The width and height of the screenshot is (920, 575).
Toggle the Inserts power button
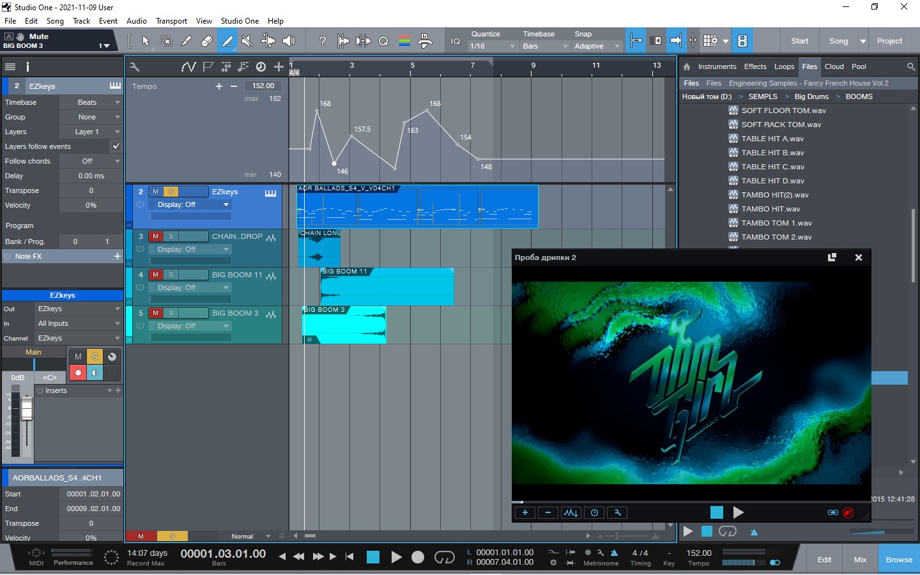[40, 390]
